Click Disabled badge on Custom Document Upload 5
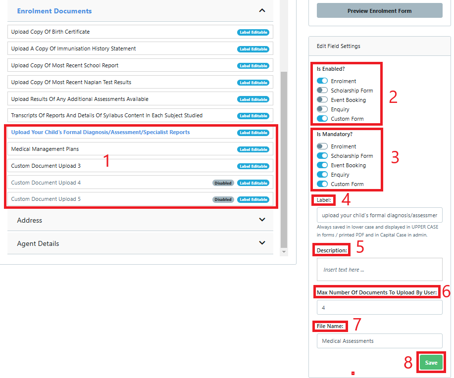Viewport: 454px width, 378px height. (223, 199)
